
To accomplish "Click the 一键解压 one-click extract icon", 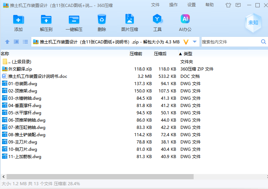I will (74, 19).
